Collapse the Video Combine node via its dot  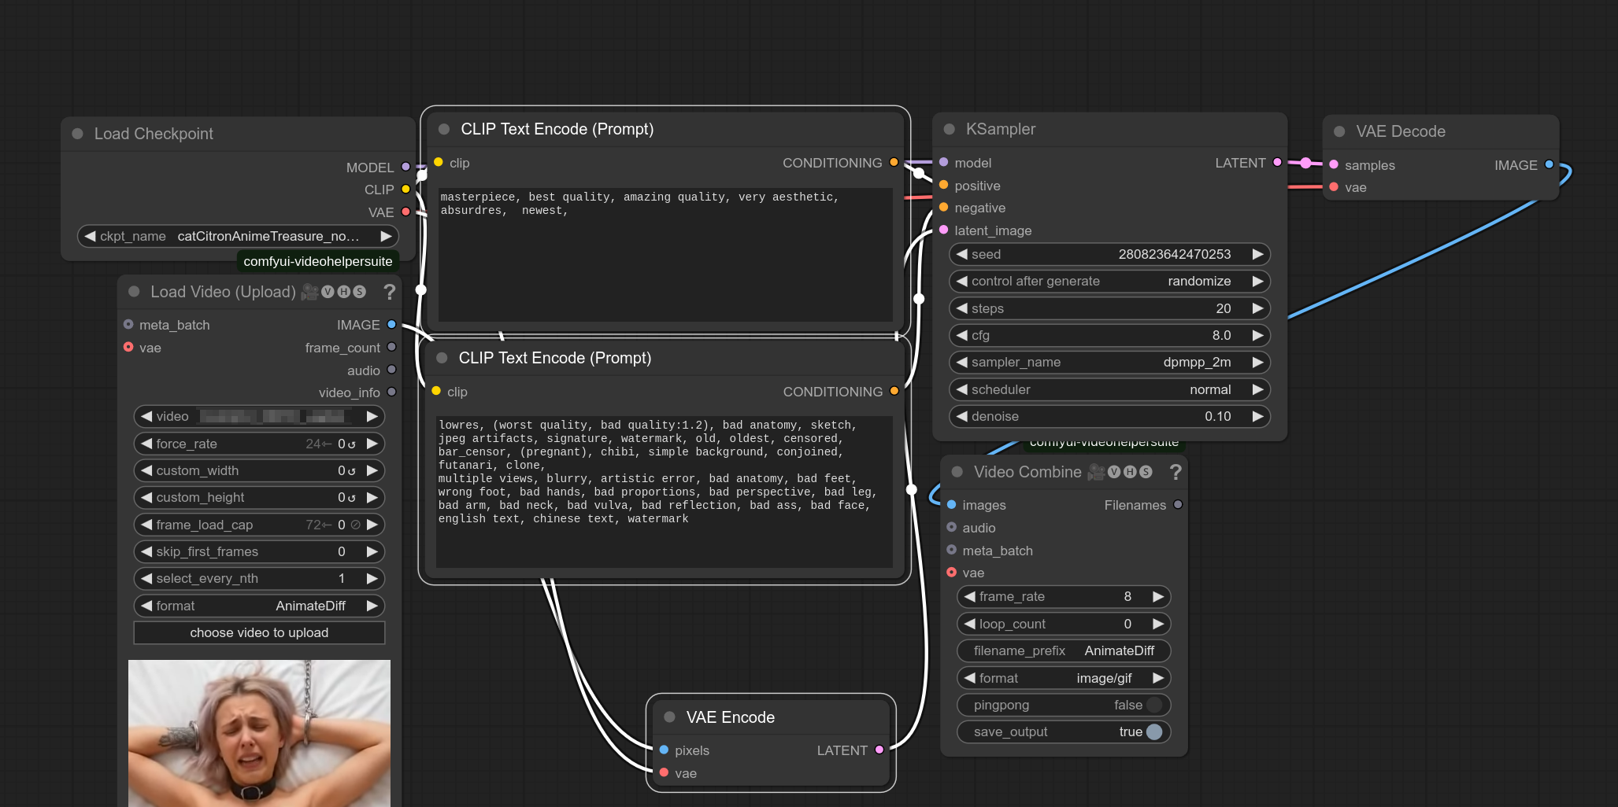tap(957, 472)
